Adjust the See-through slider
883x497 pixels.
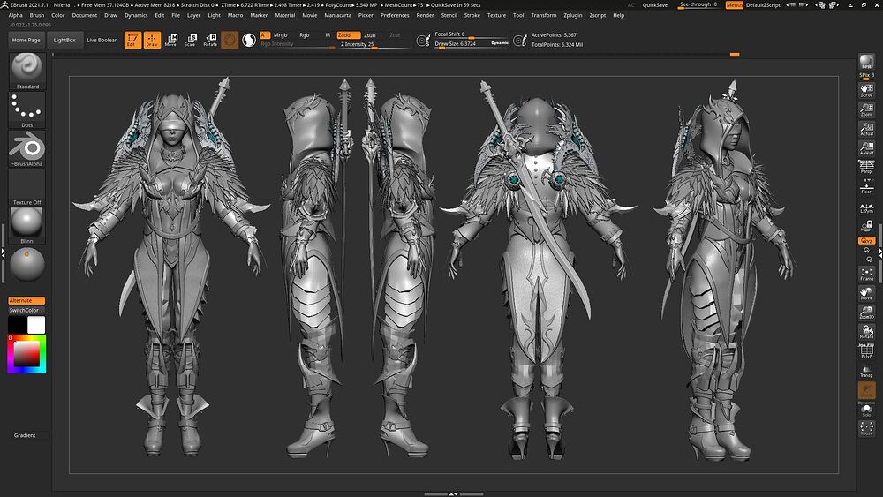point(698,5)
